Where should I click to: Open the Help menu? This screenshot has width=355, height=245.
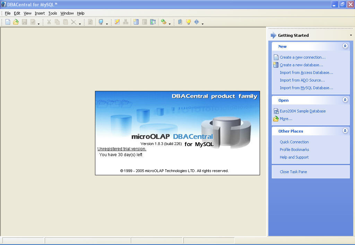tap(80, 13)
